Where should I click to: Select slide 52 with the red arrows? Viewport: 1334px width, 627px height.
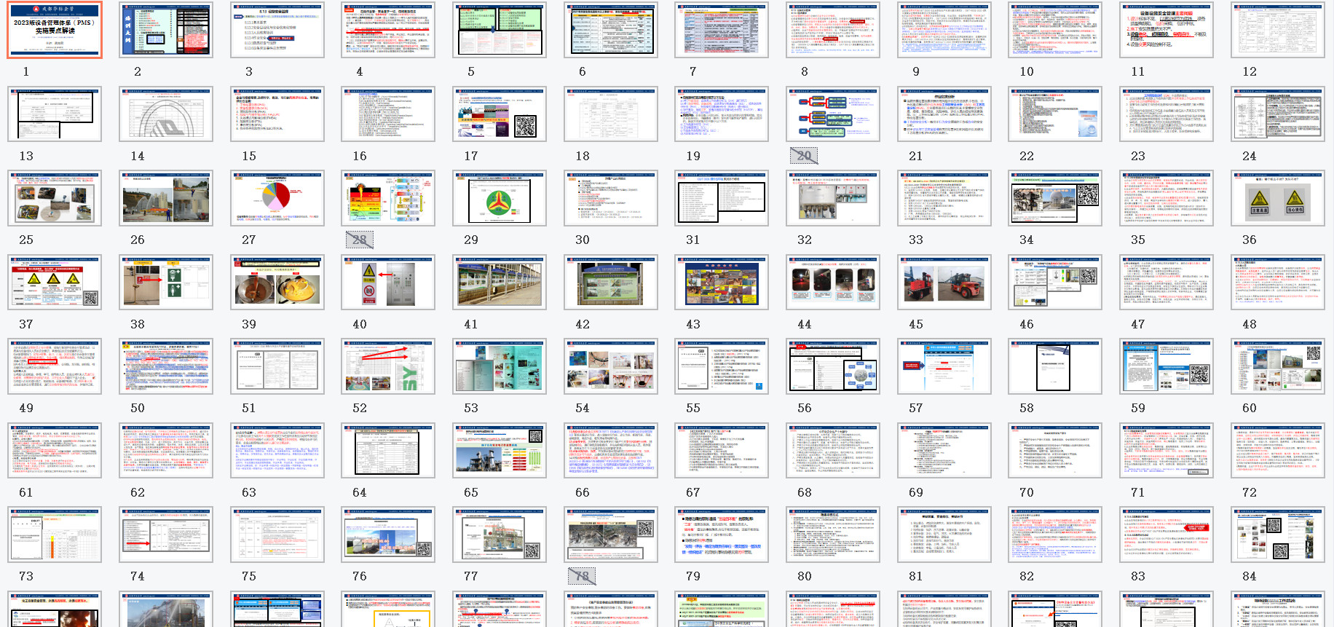pyautogui.click(x=388, y=366)
